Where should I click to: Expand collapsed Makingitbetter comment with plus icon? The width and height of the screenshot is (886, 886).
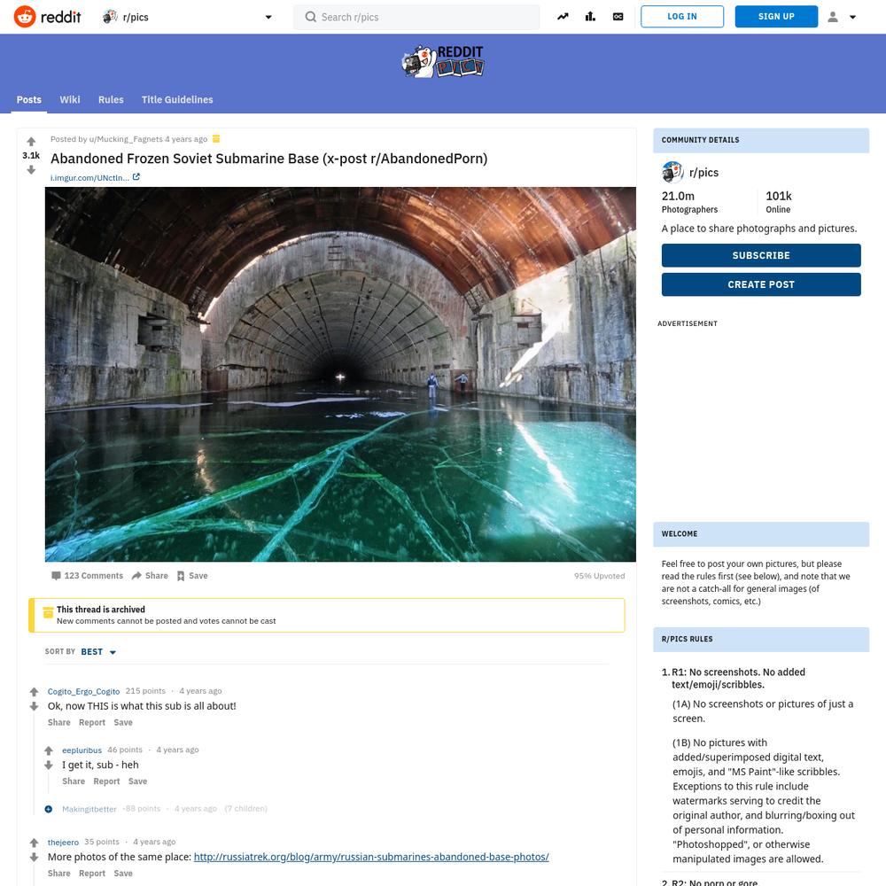[49, 809]
